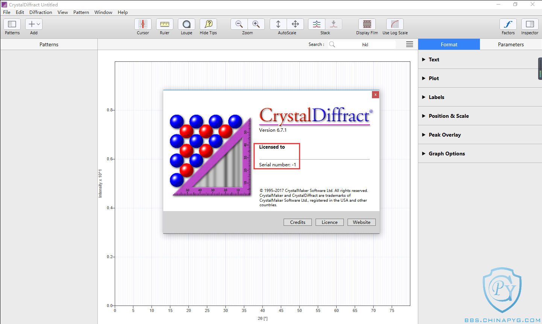This screenshot has height=324, width=542.
Task: Click the Patterns list header
Action: coord(49,44)
